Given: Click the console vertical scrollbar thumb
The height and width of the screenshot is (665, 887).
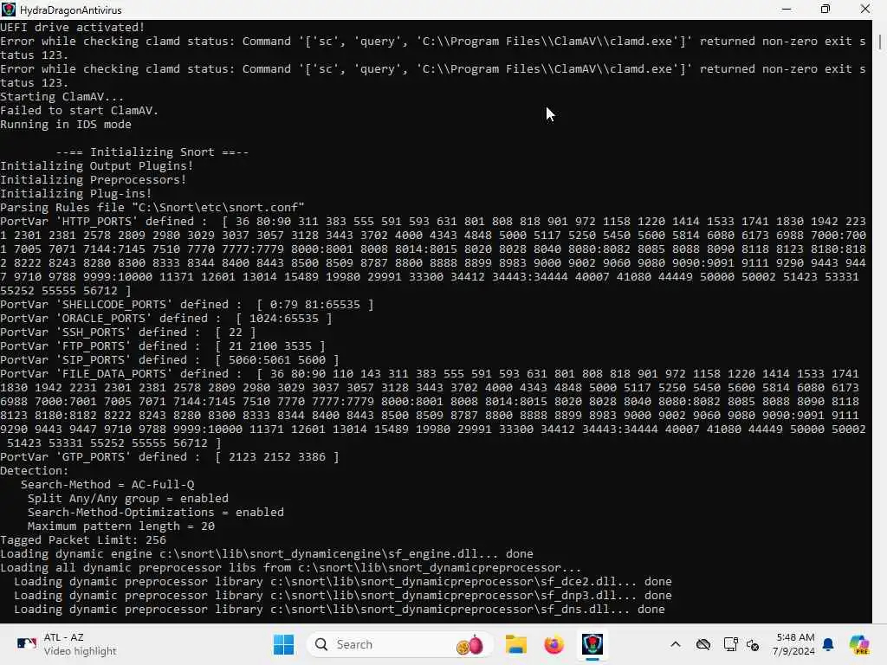Looking at the screenshot, I should (880, 42).
